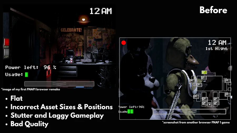237x133 pixels.
Task: Click the '1st Night' label
Action: click(x=216, y=49)
